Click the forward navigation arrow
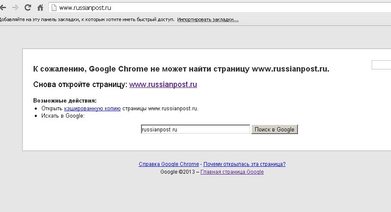 click(x=15, y=8)
